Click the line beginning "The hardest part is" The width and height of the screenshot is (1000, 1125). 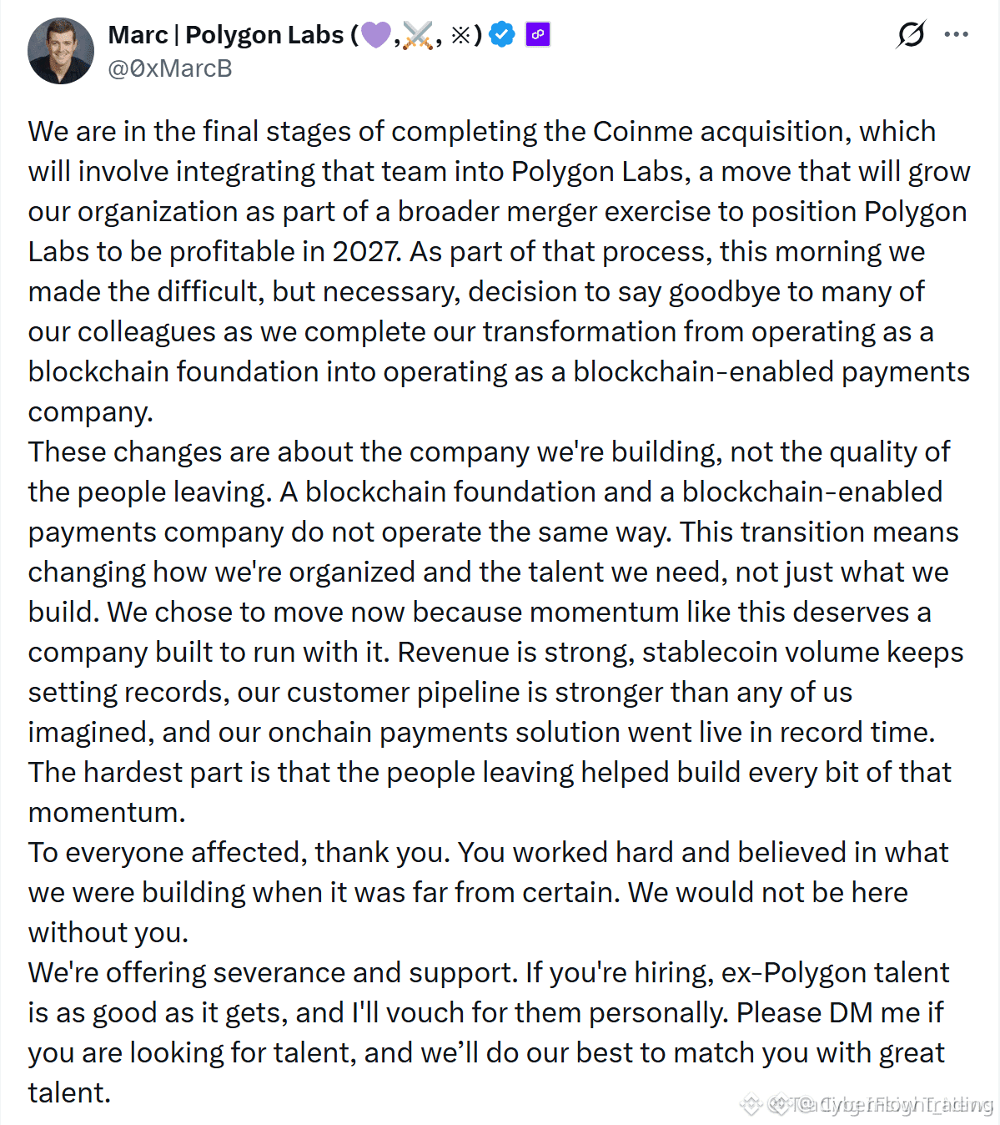[x=490, y=773]
